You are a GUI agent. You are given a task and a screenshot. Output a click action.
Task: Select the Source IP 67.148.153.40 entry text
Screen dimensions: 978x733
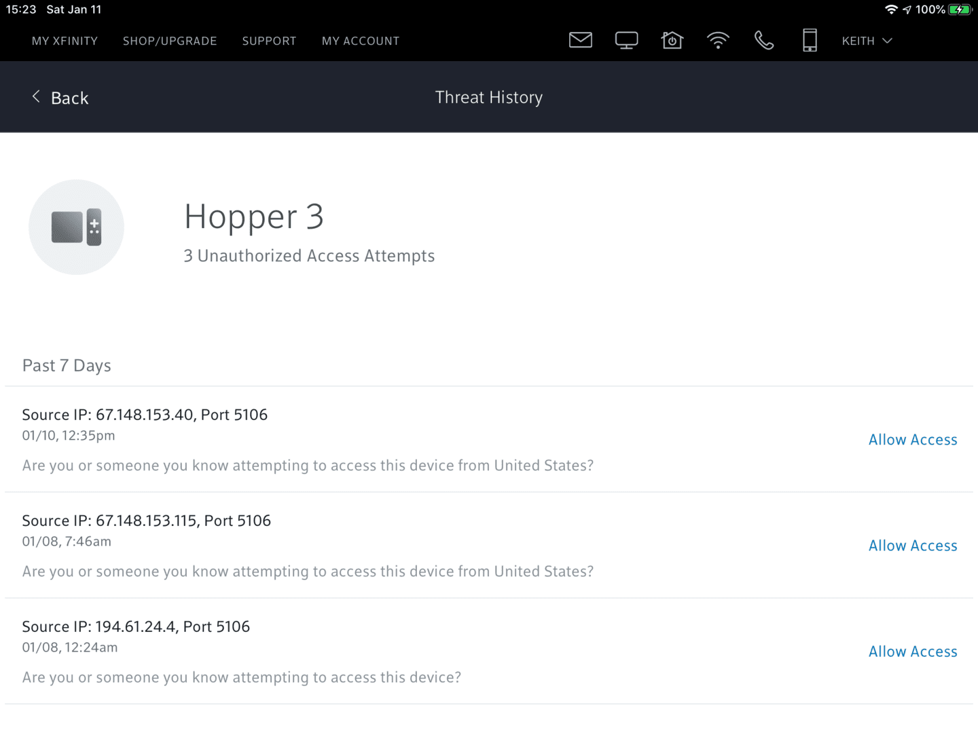coord(145,415)
